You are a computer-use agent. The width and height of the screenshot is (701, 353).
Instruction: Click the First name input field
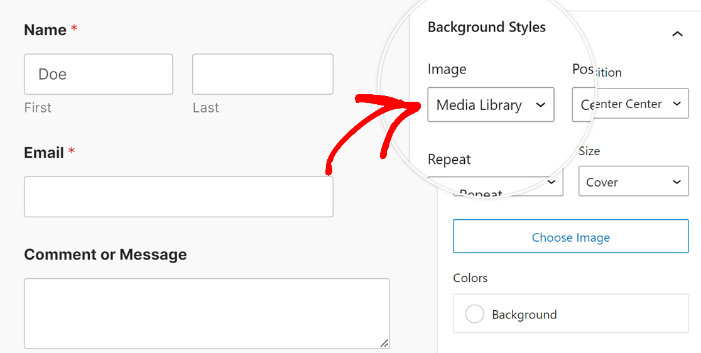tap(99, 74)
